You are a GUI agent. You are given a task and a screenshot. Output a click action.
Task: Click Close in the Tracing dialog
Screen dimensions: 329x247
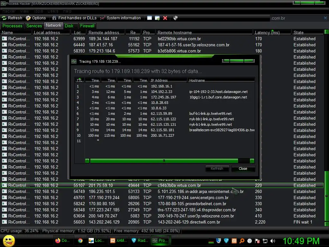[243, 169]
